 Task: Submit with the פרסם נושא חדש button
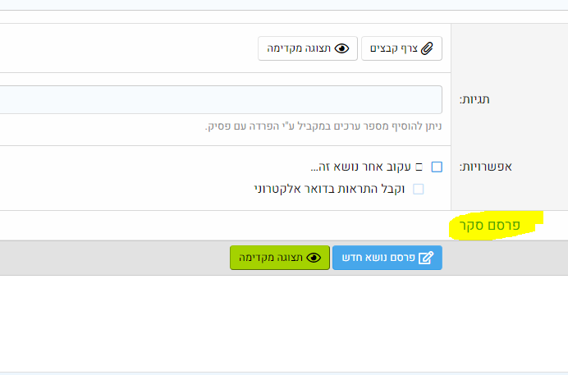point(387,258)
